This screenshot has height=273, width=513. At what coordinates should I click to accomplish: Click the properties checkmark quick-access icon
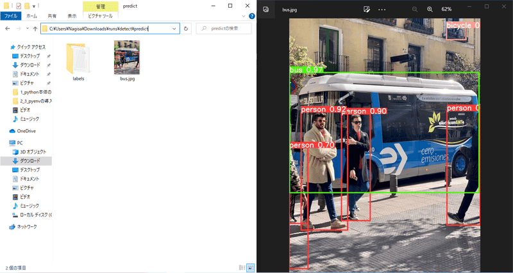(x=19, y=6)
